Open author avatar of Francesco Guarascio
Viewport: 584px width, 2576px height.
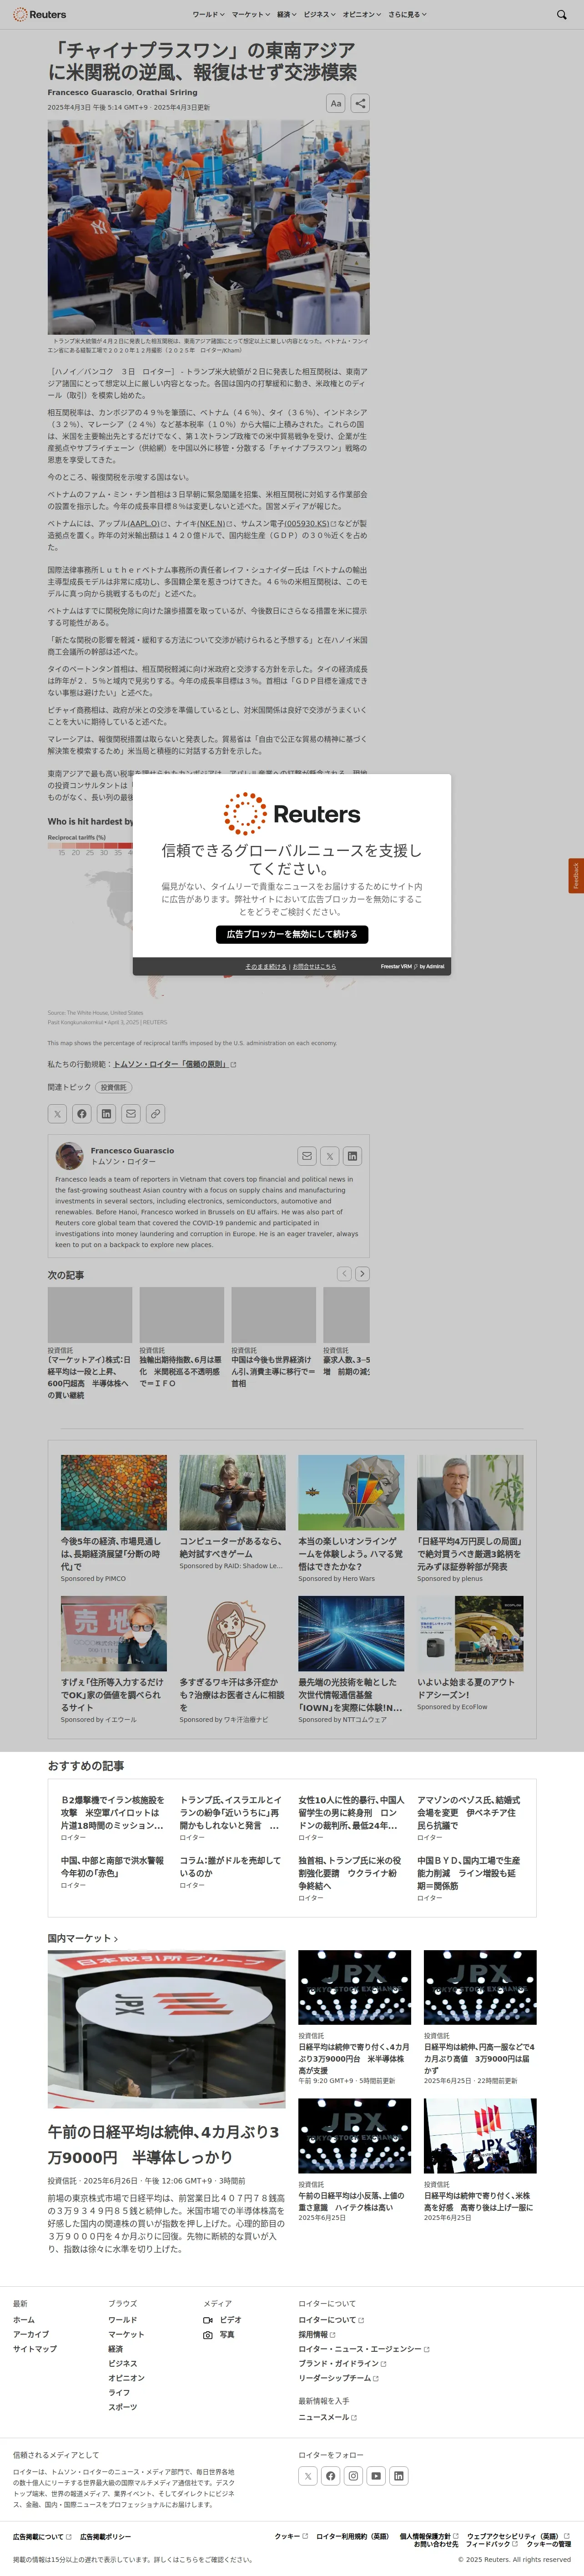[69, 1155]
